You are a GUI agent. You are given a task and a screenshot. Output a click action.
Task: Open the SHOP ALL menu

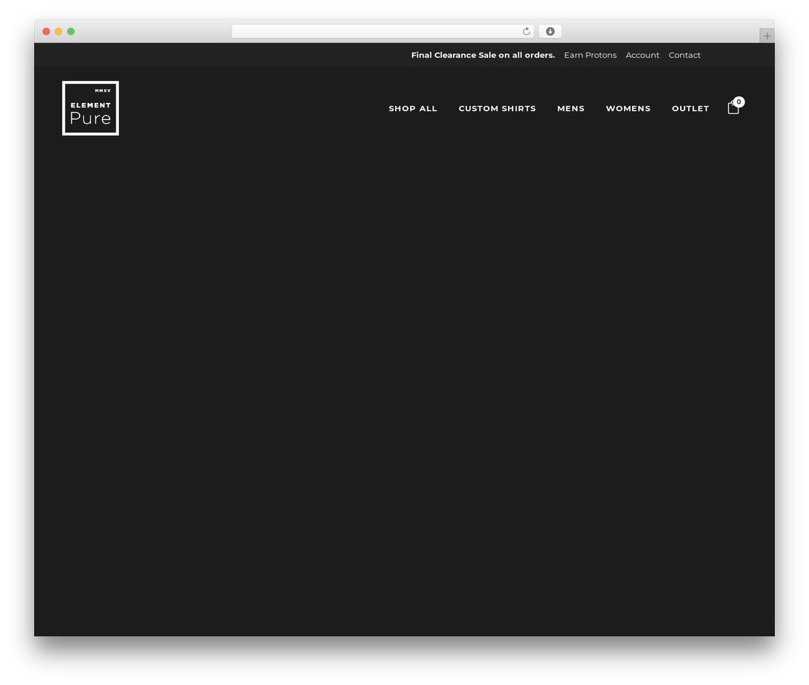[413, 109]
